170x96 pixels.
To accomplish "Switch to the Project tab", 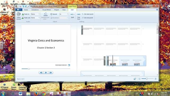I will 57,10.
